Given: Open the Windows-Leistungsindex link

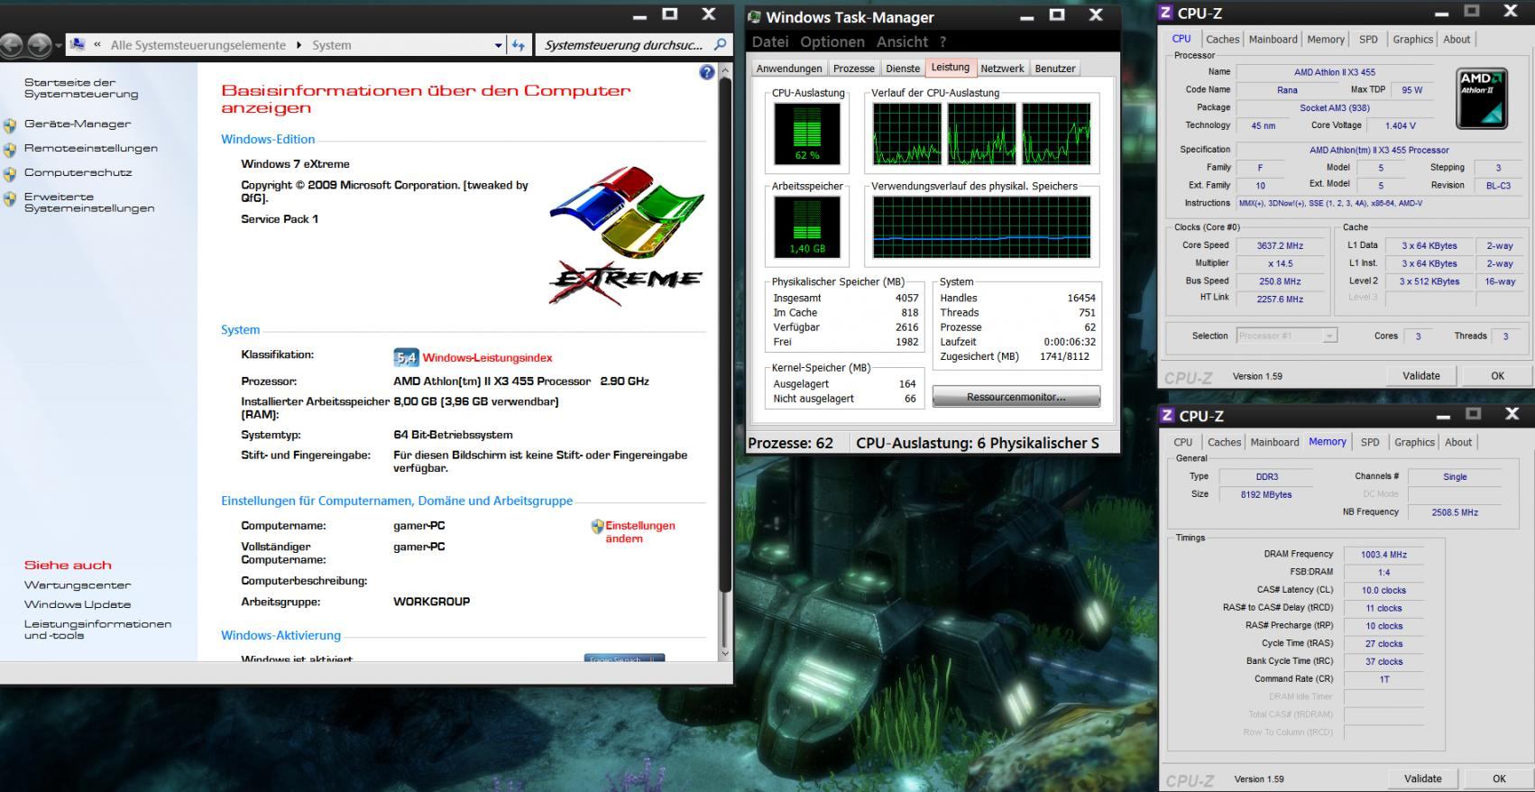Looking at the screenshot, I should (x=487, y=358).
